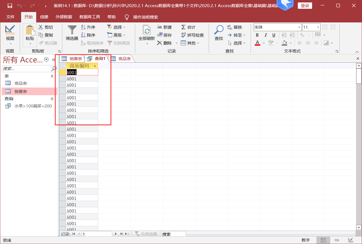Go to first record arrow
The width and height of the screenshot is (362, 244).
pos(73,234)
